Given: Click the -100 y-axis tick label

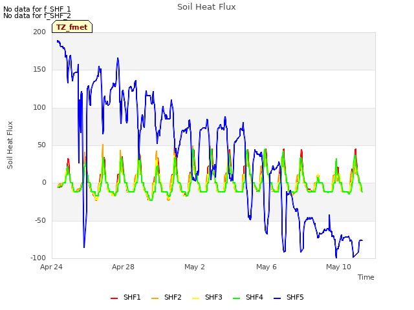Looking at the screenshot, I should (x=38, y=258).
